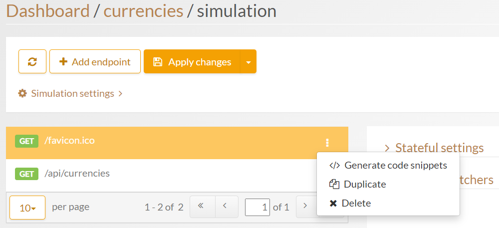
Task: Click the GET badge on /favicon.ico
Action: tap(26, 141)
